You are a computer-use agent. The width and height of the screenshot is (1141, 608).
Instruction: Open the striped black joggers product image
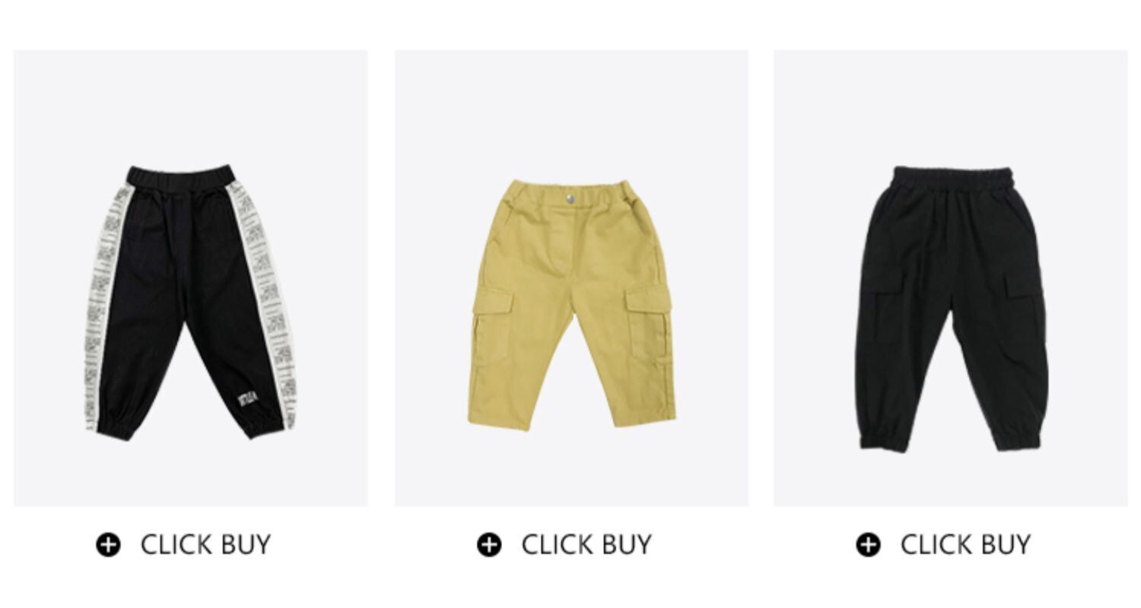pos(191,278)
